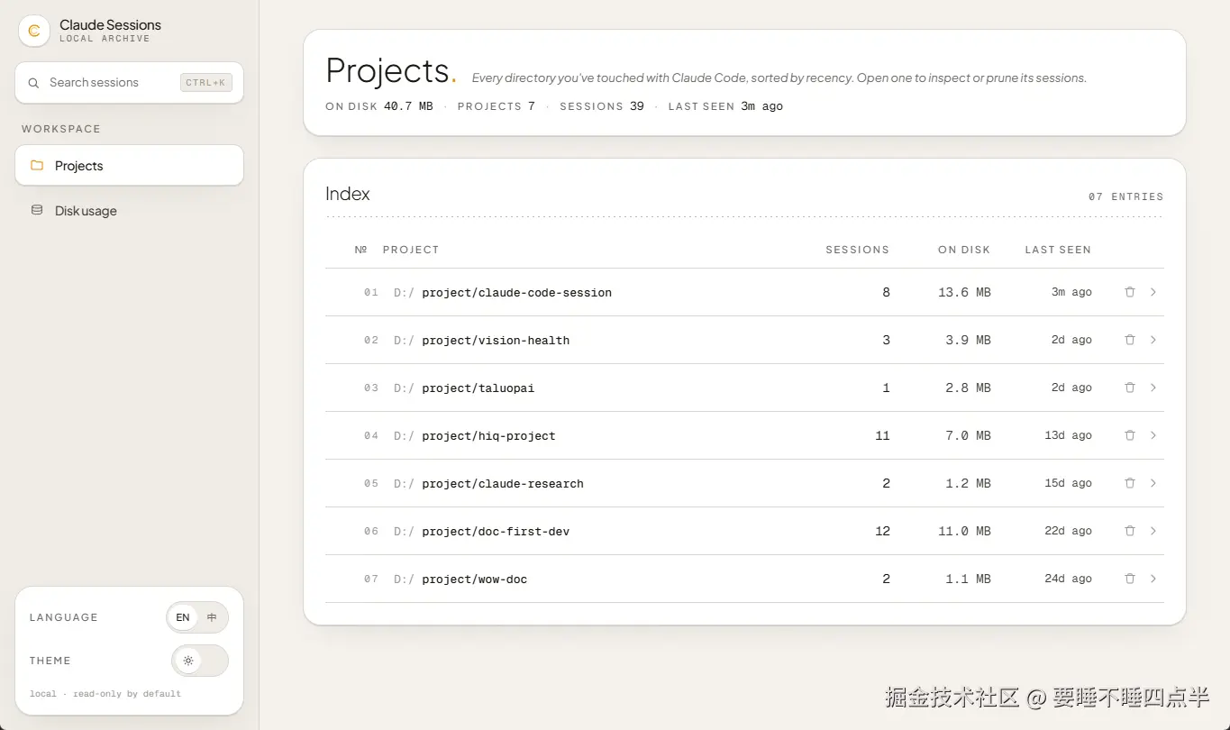Click project/wow-doc path text

click(475, 579)
